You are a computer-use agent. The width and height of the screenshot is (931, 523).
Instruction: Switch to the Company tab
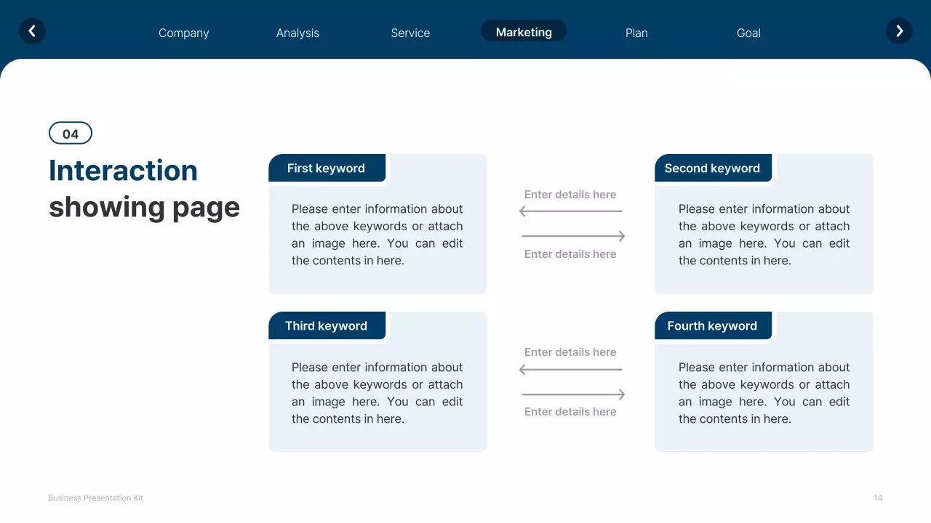[183, 33]
